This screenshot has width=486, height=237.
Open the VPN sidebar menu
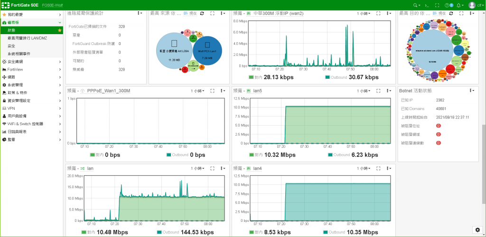tap(31, 108)
